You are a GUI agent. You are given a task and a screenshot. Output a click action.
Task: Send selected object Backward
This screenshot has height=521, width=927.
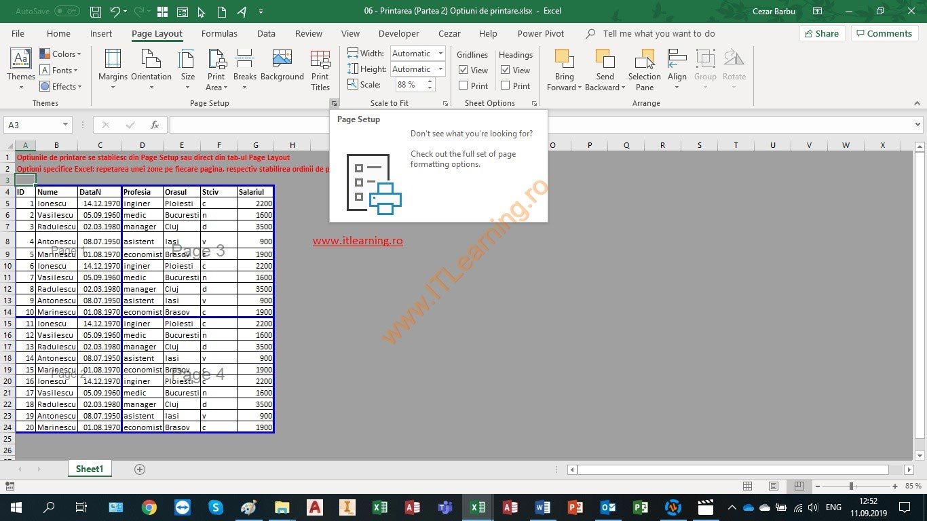click(605, 69)
